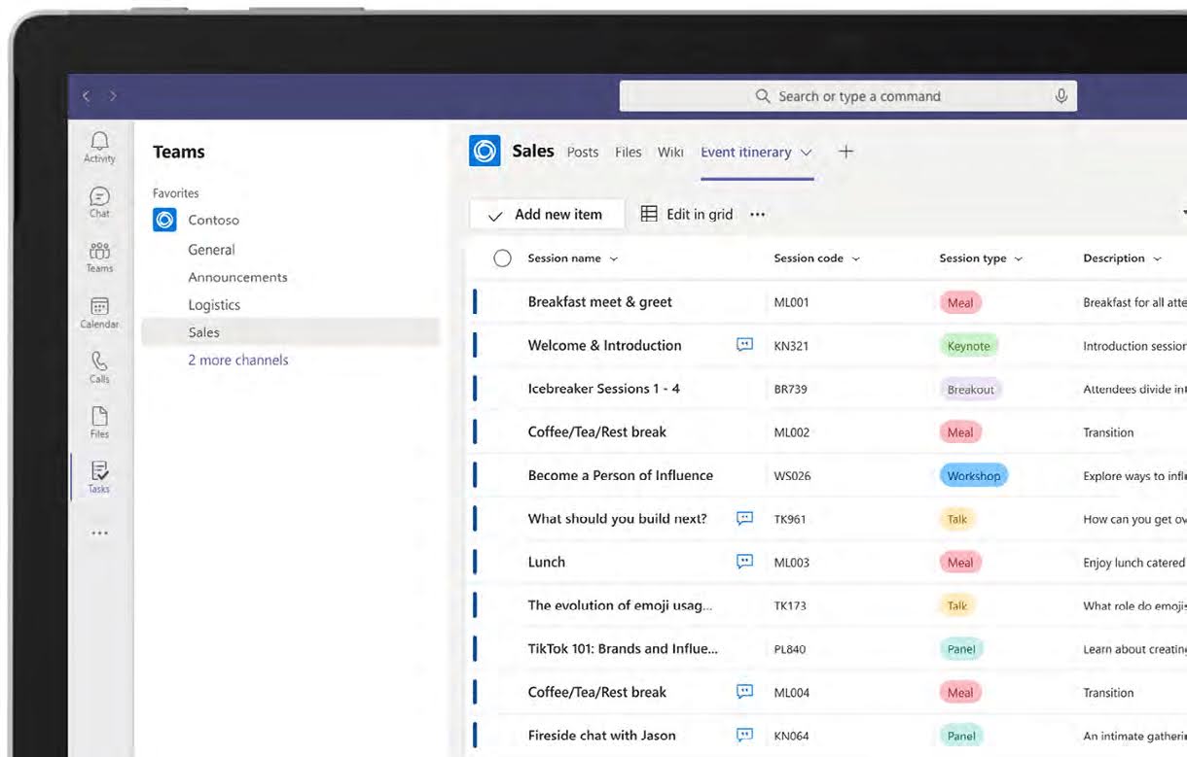Screen dimensions: 1187x757
Task: Select the Sales channel in list
Action: pos(290,332)
